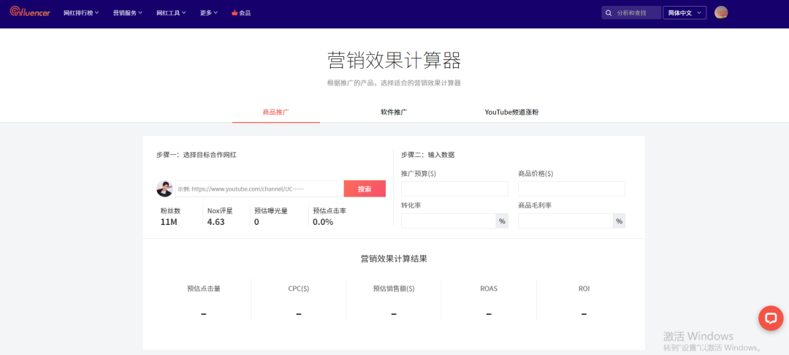
Task: Click the influencer channel avatar thumbnail
Action: point(164,188)
